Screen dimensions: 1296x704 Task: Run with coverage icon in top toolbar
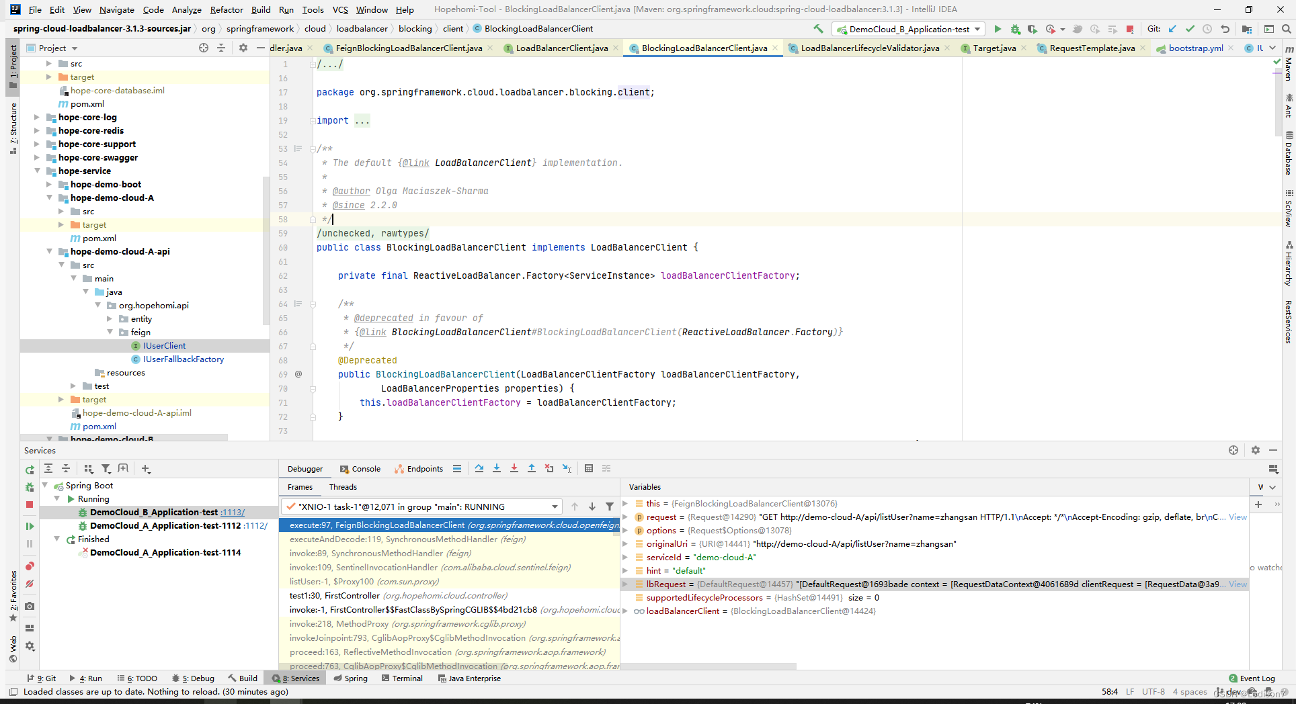(x=1032, y=29)
